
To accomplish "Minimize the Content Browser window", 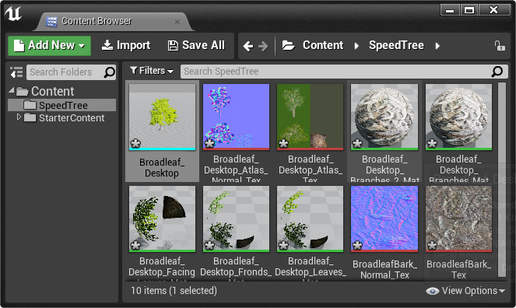I will click(x=450, y=10).
